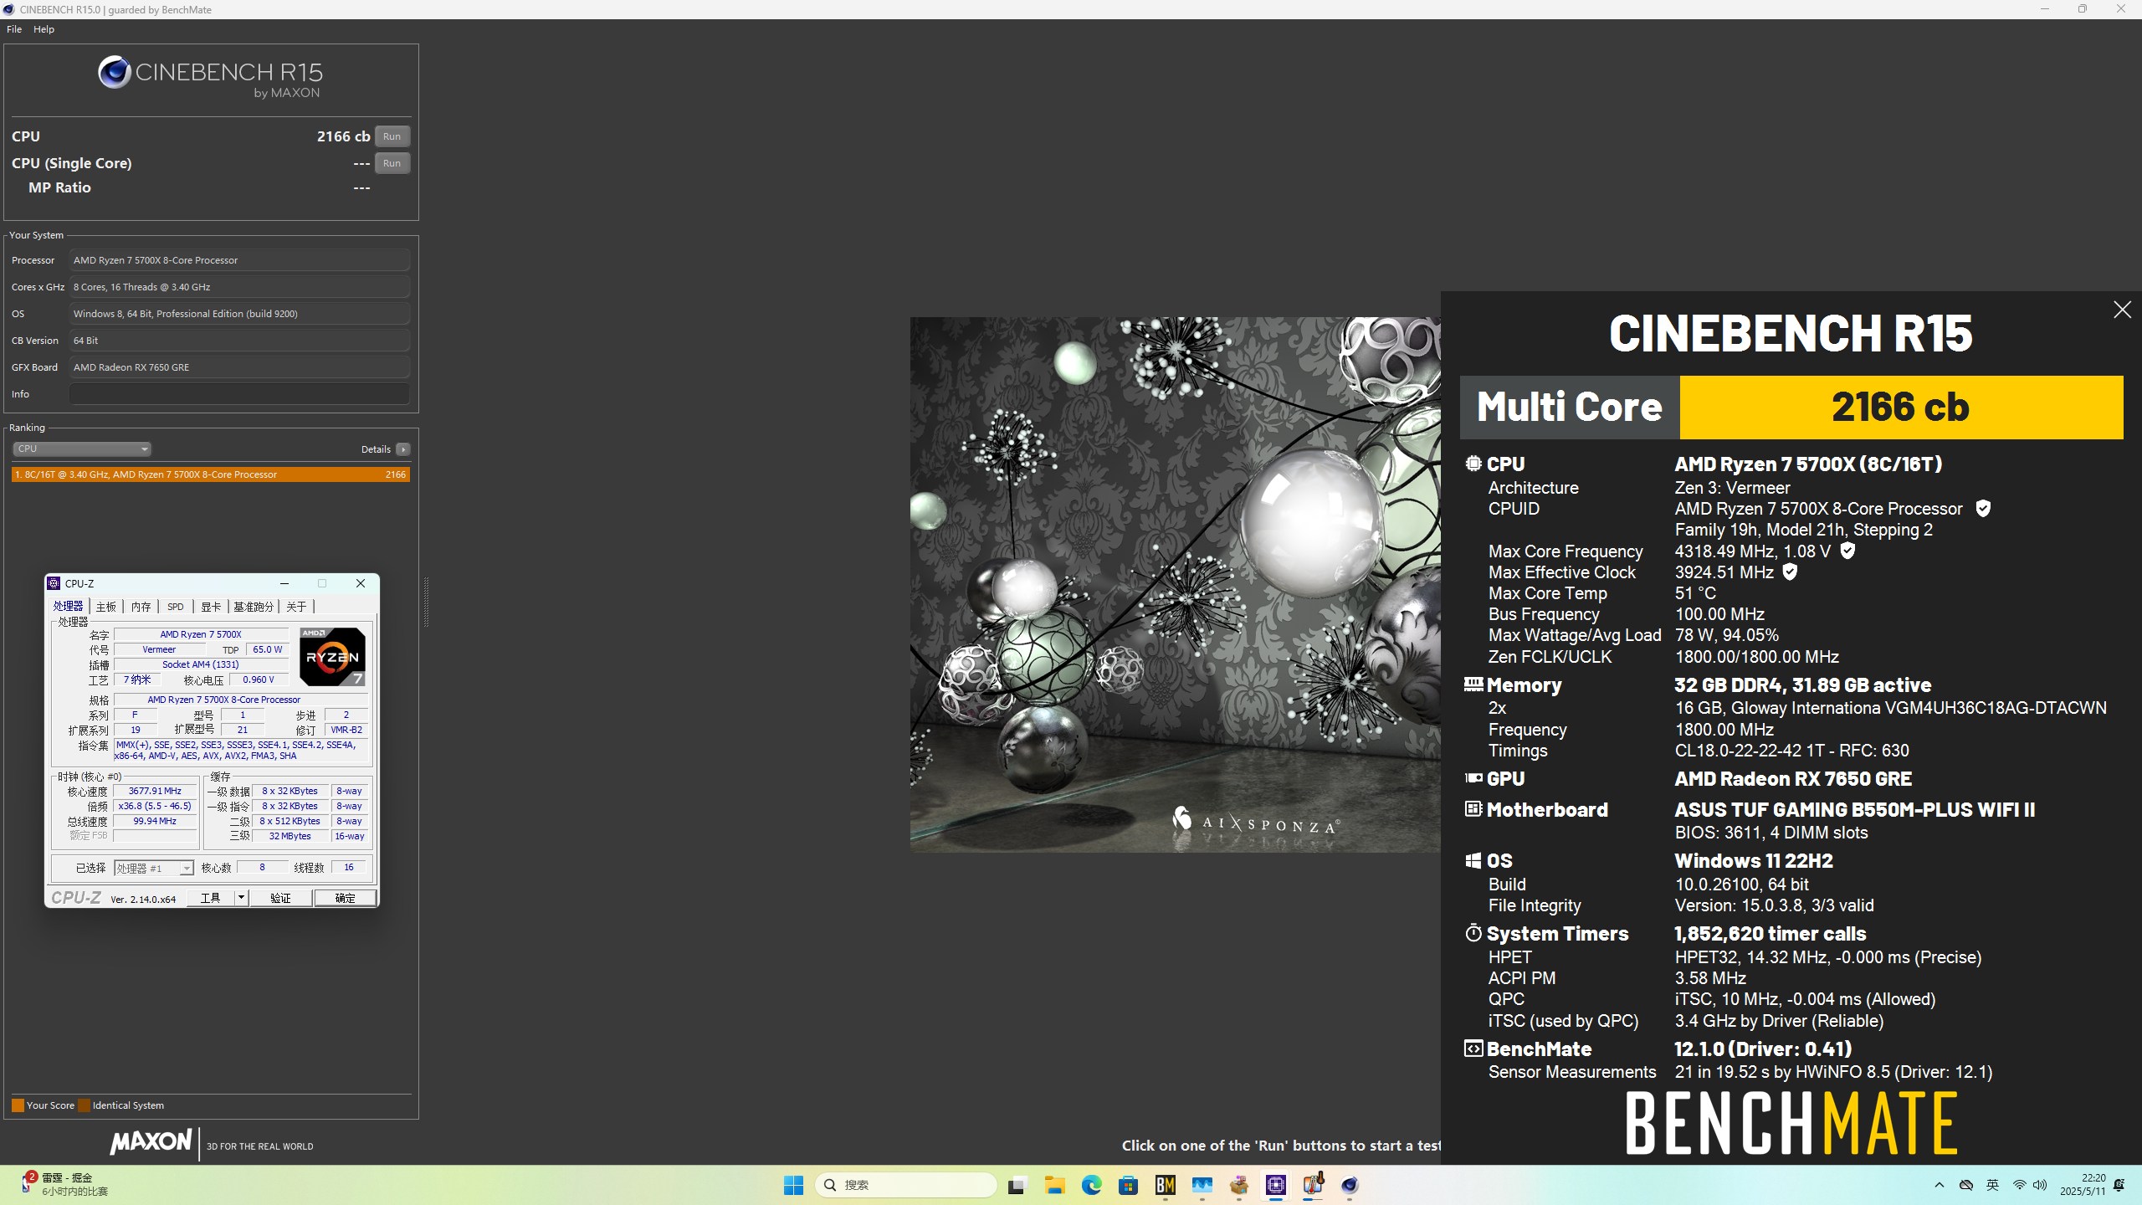The height and width of the screenshot is (1205, 2142).
Task: Click the 工具 button in CPU-Z
Action: coord(211,898)
